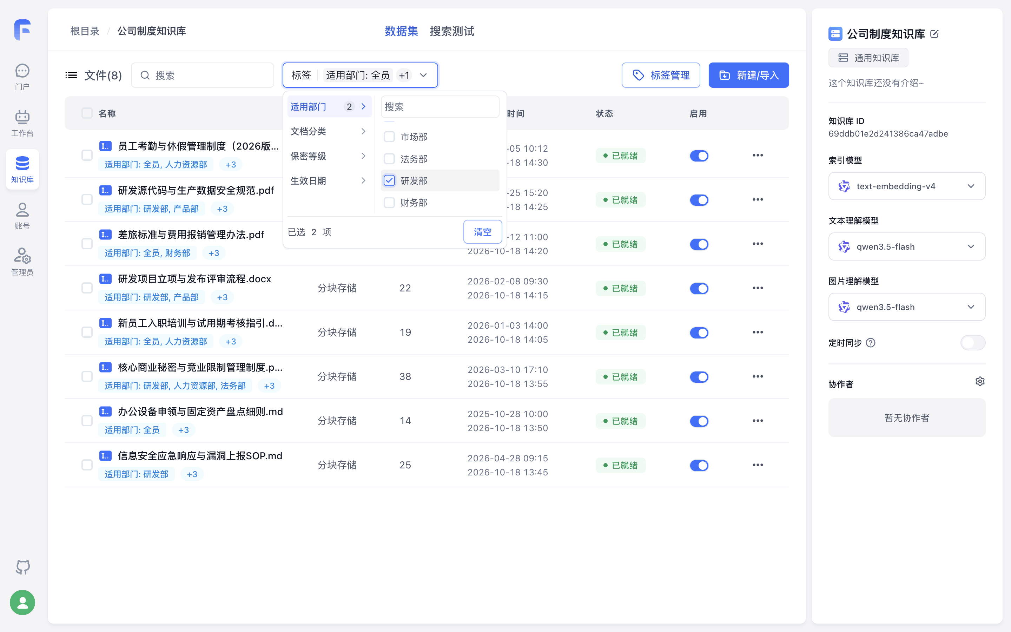Image resolution: width=1011 pixels, height=632 pixels.
Task: Click the list icon beside 文件(8)
Action: coord(72,75)
